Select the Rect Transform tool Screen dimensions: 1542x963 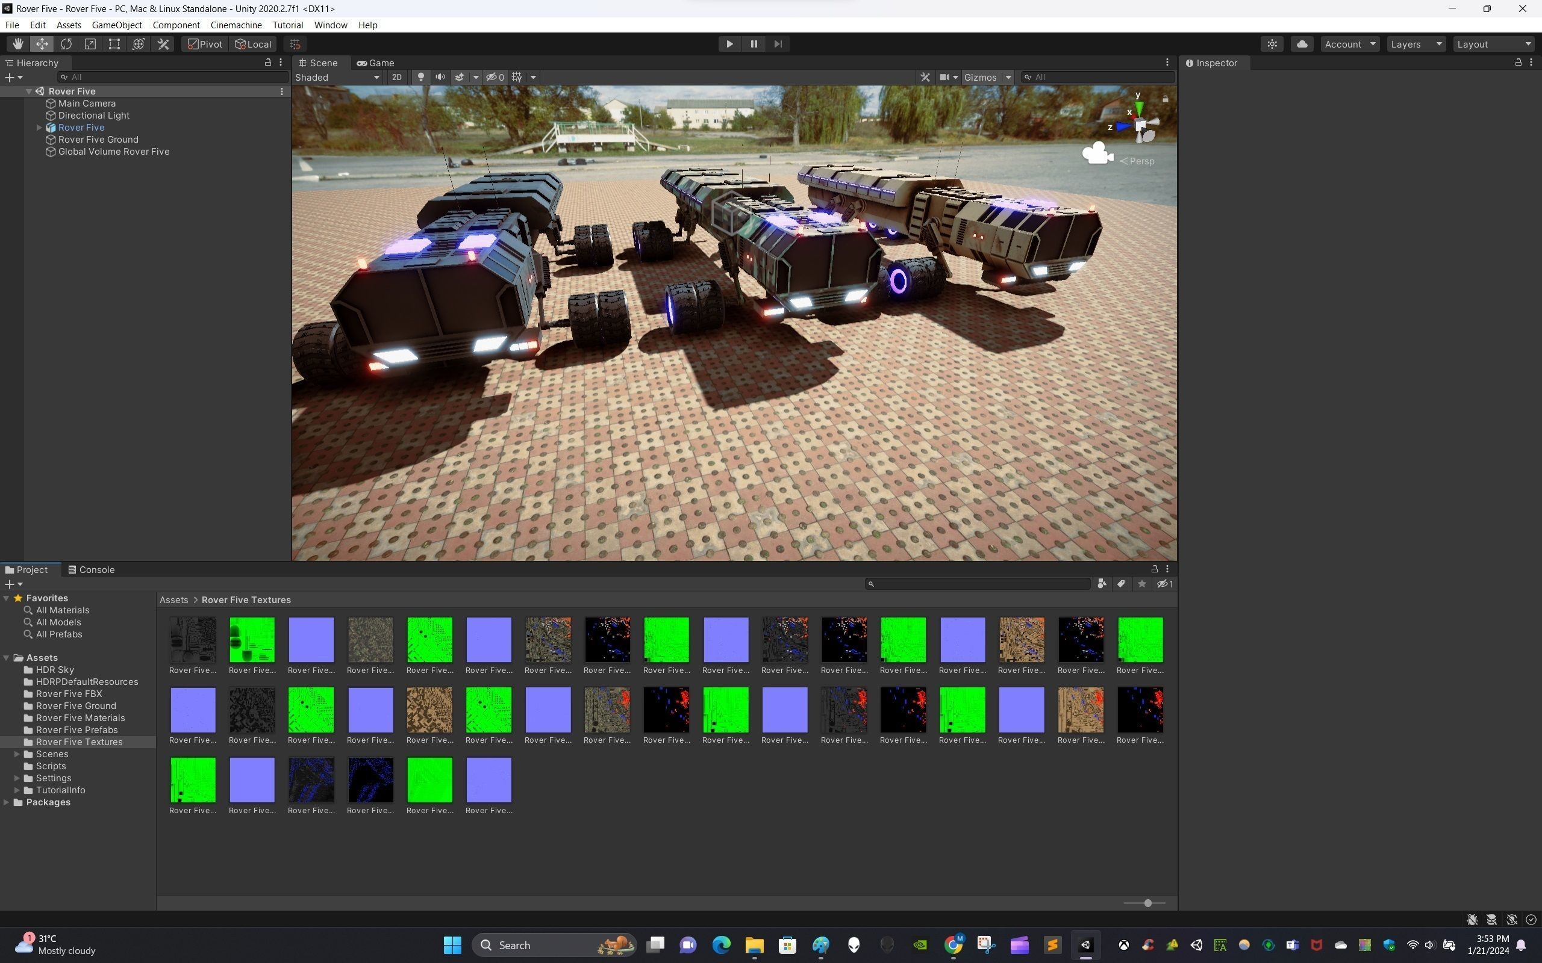[114, 44]
